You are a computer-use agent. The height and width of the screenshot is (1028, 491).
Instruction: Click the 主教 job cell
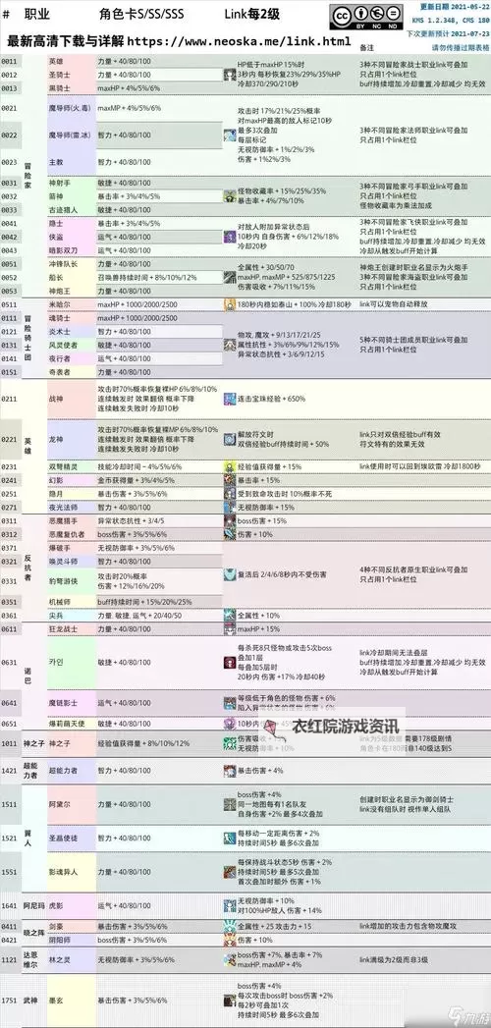(x=71, y=162)
